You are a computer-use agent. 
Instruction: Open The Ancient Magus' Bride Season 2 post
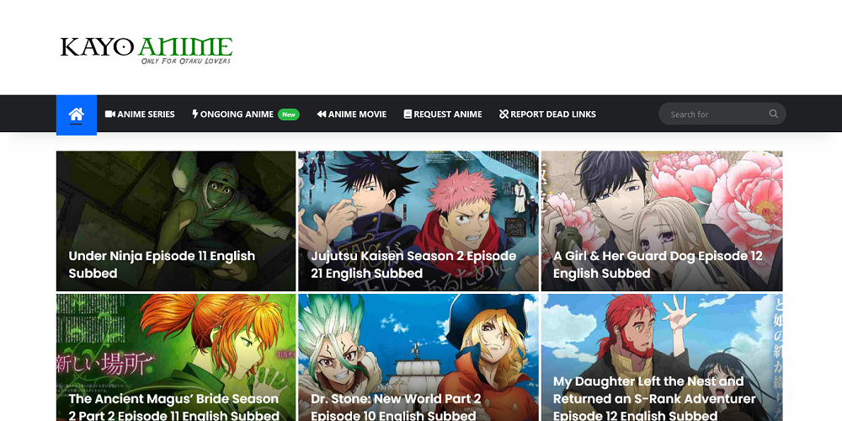coord(173,407)
